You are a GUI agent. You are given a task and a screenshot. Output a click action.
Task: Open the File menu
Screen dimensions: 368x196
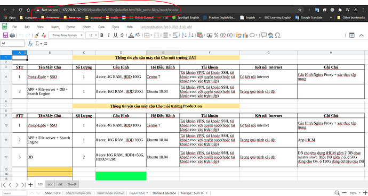pos(14,27)
